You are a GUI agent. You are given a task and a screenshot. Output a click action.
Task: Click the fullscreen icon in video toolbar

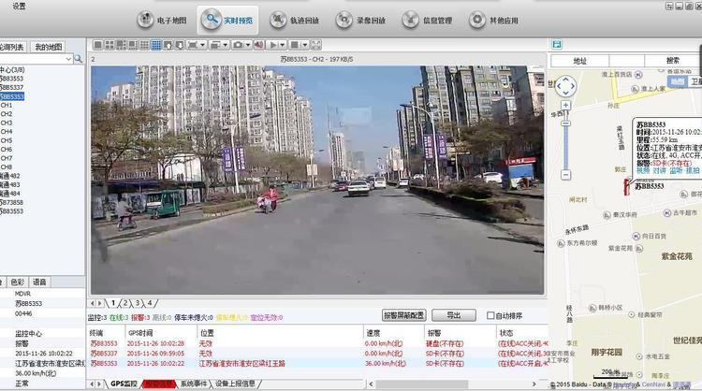click(x=318, y=44)
